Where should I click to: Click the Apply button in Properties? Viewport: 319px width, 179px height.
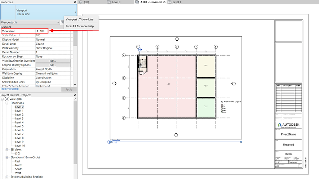coord(69,89)
